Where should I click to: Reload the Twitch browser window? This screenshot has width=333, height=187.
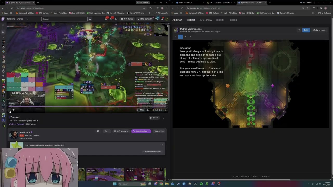tap(12, 8)
